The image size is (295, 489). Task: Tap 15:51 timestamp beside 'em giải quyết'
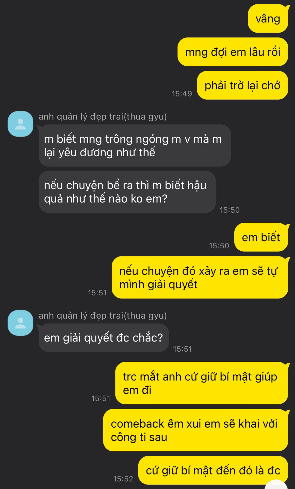(182, 349)
